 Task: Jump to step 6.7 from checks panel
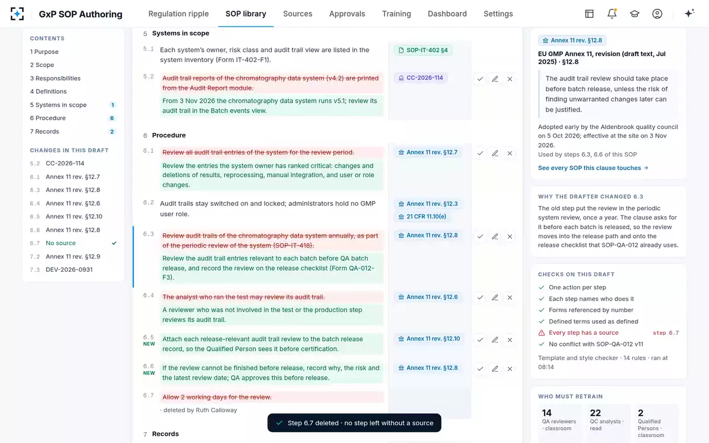[x=665, y=333]
